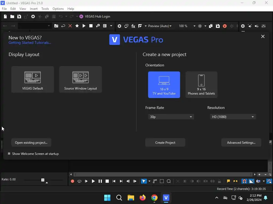Open the Options menu

click(x=58, y=9)
